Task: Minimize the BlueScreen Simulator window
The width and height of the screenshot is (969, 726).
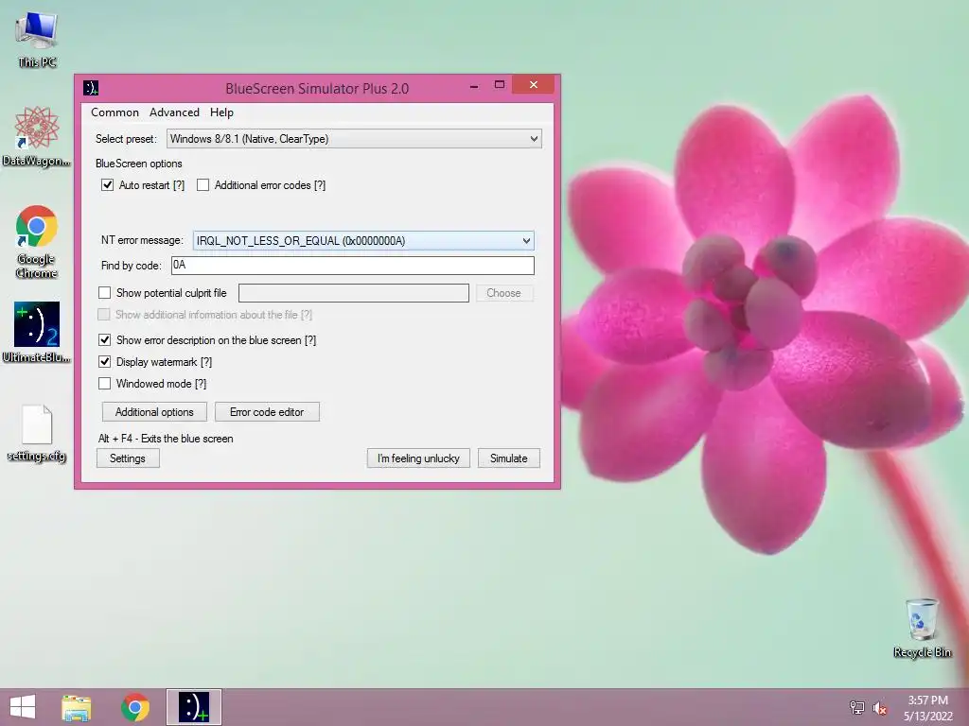Action: click(474, 85)
